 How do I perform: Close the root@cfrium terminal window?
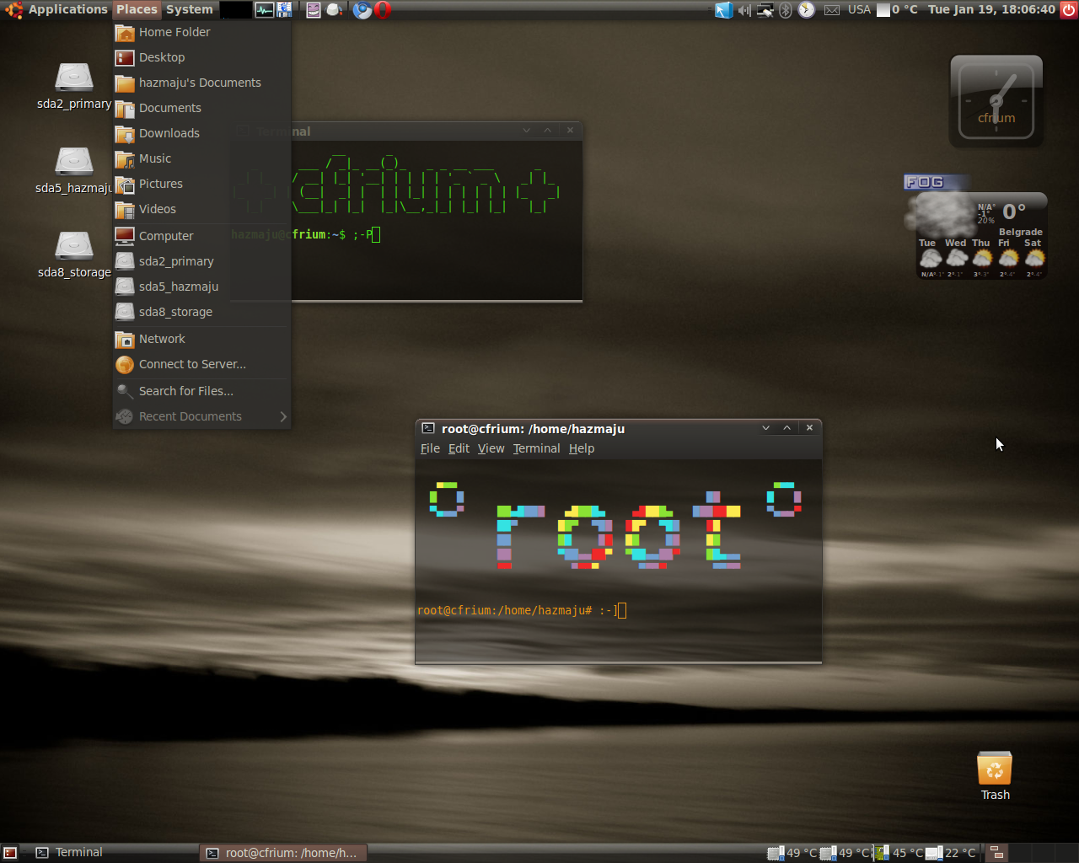coord(809,428)
